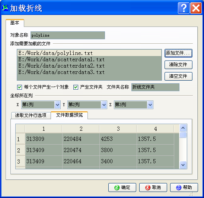Click the preview table scrollbar thumb

(183, 135)
